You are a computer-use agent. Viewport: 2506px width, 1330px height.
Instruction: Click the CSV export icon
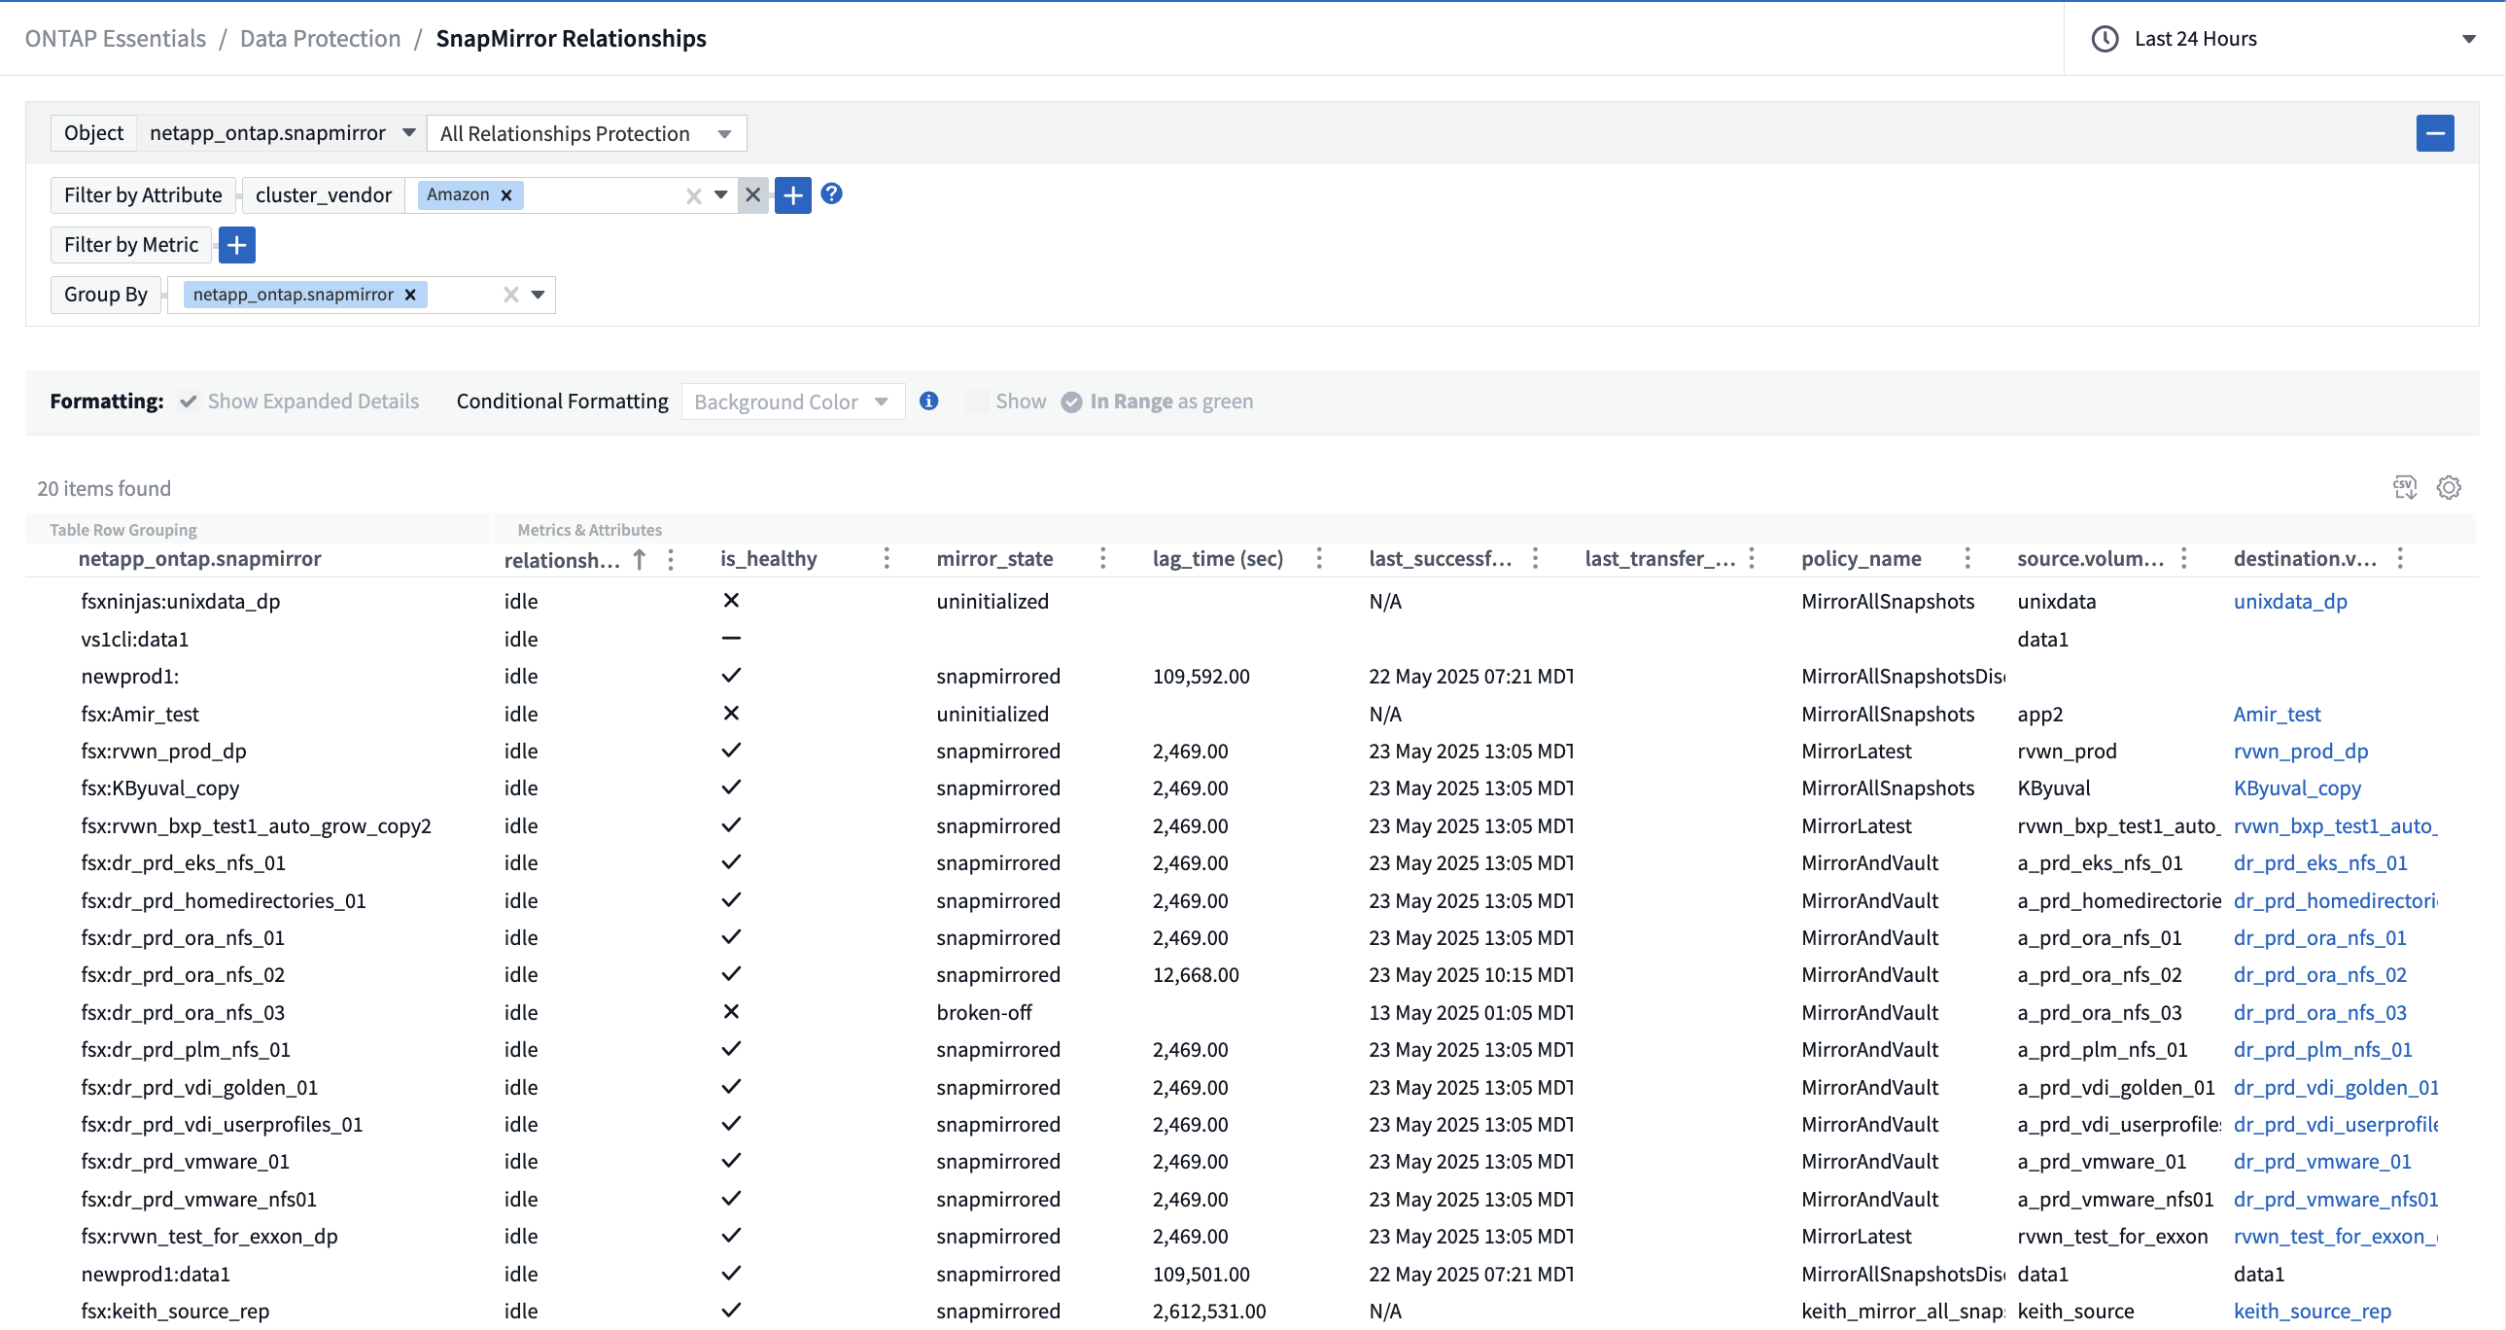click(x=2404, y=487)
